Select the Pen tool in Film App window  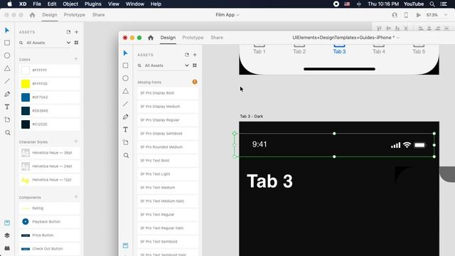point(7,94)
